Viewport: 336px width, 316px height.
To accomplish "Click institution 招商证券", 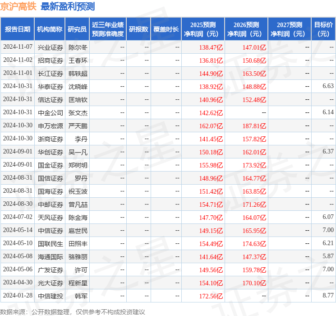I will [x=51, y=60].
